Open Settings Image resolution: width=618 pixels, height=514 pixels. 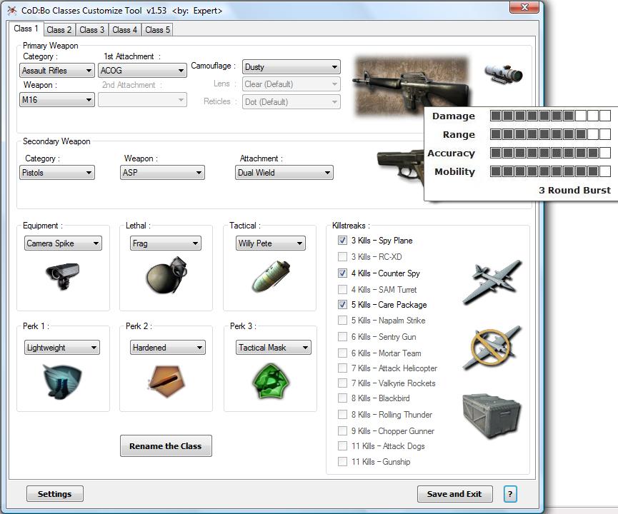pos(55,494)
